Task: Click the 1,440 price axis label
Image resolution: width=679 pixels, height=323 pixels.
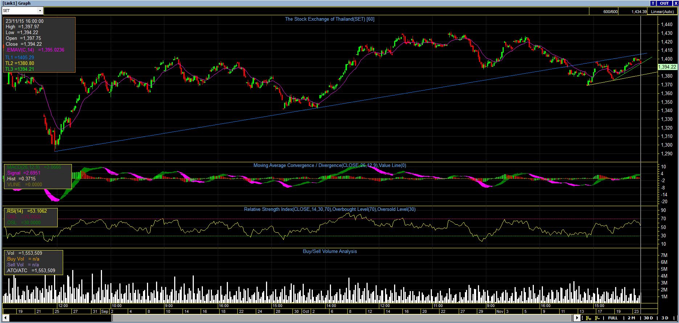Action: point(666,25)
